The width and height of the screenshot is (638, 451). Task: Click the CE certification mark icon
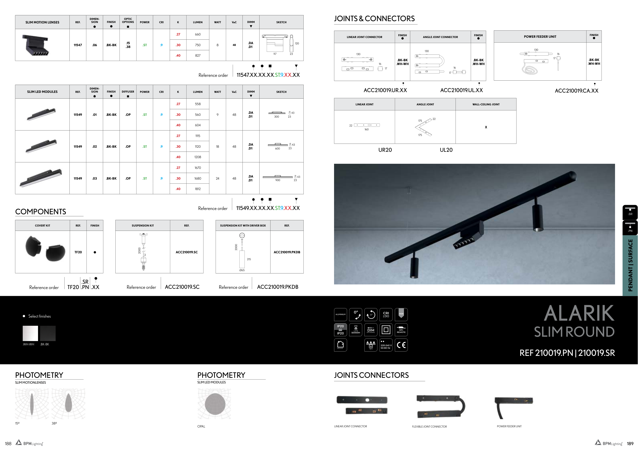pos(401,345)
